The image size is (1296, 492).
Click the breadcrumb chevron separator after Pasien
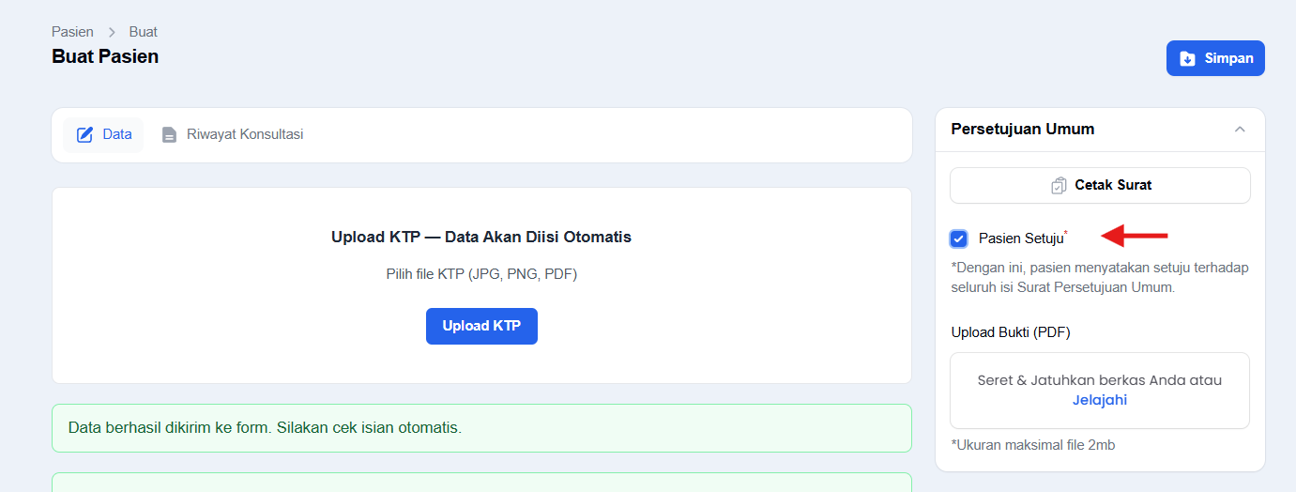point(112,32)
